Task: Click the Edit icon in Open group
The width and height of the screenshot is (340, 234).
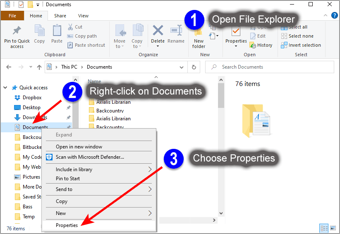Action: pos(253,36)
